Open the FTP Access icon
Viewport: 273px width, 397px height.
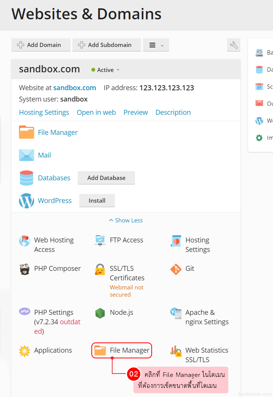pyautogui.click(x=100, y=241)
